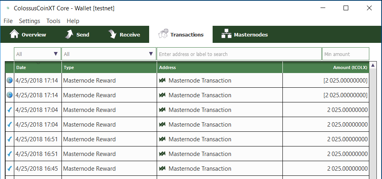Viewport: 382px width, 179px height.
Task: Click masternode logo icon in 16:45 row
Action: pyautogui.click(x=162, y=169)
